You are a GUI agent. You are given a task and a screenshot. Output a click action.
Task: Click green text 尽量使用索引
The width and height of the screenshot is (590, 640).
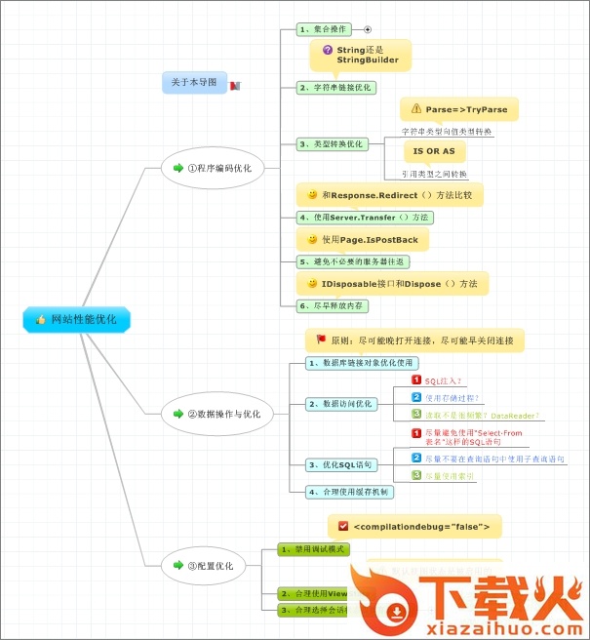(x=450, y=476)
